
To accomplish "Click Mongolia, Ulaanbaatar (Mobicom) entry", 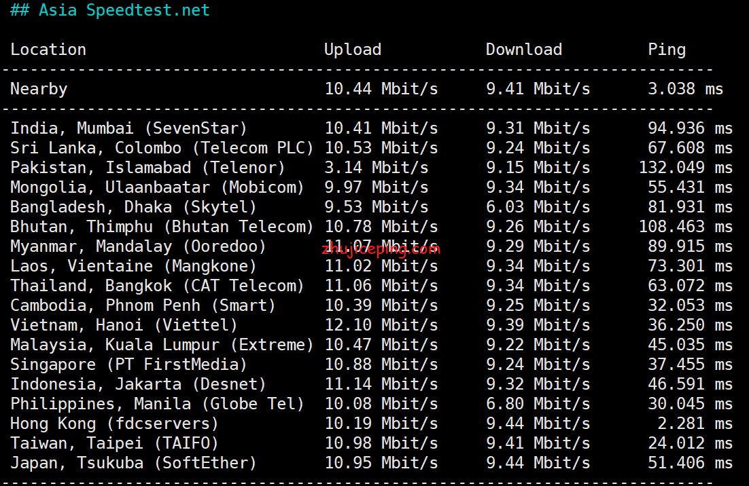I will click(x=157, y=187).
